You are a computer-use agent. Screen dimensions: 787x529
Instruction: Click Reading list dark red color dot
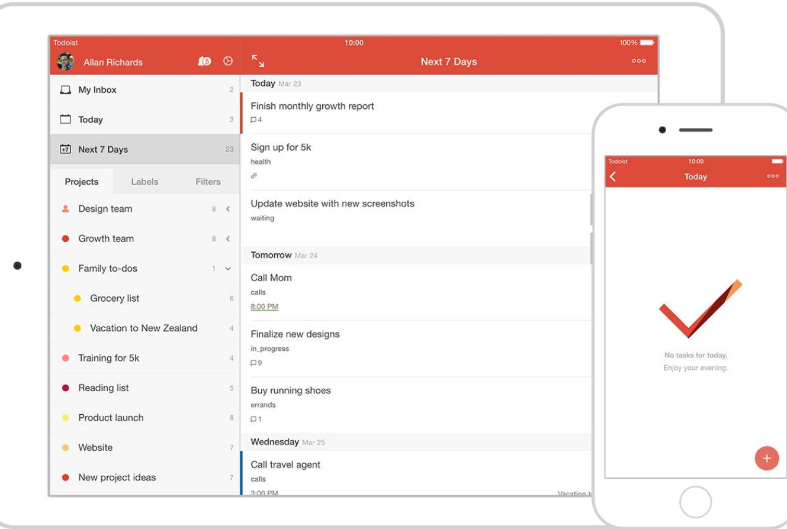click(x=66, y=388)
